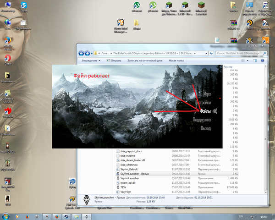The height and width of the screenshot is (220, 275).
Task: Open Windows Explorer from the taskbar
Action: click(x=77, y=217)
